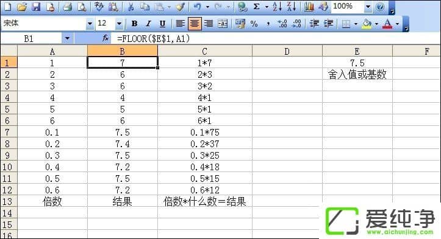Save the workbook with the floppy disk icon

36,7
